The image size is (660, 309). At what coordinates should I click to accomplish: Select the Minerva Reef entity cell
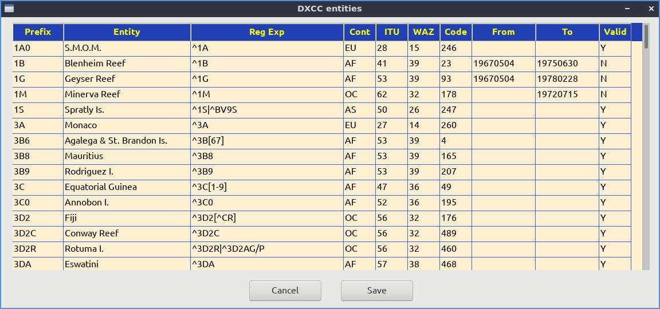127,94
